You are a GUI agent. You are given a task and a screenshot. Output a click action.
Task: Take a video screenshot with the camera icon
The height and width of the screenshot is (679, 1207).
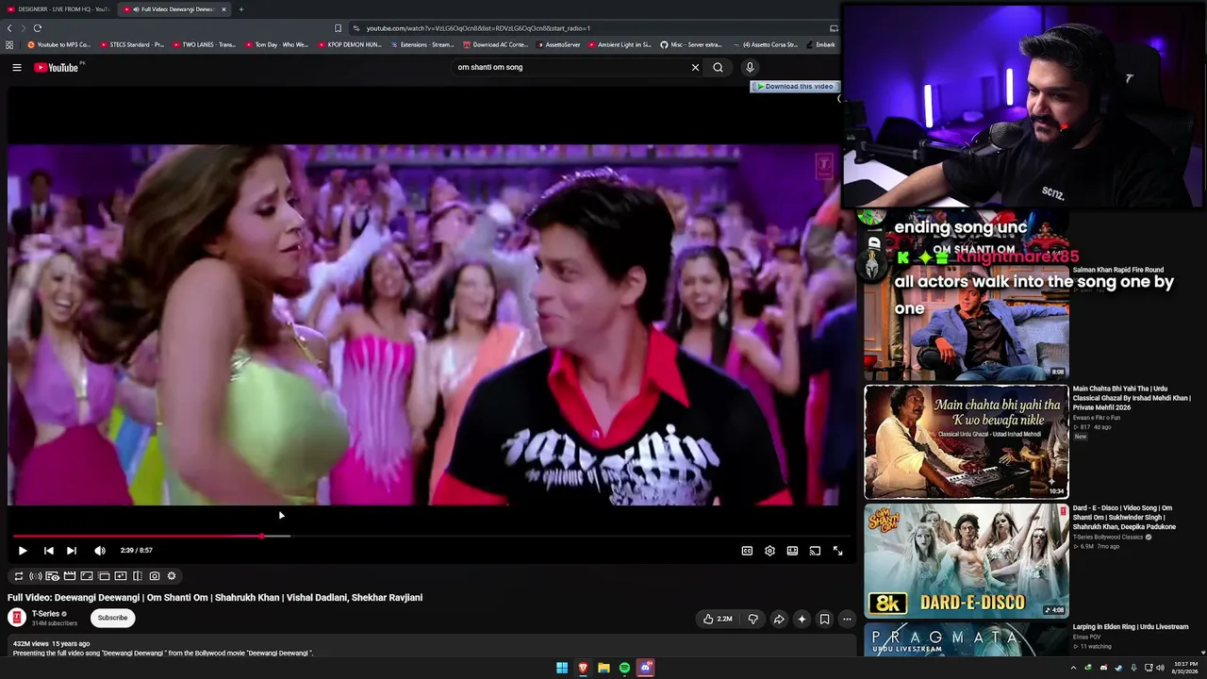(155, 576)
